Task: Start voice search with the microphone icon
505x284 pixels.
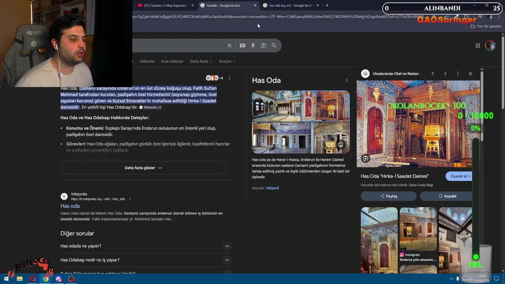Action: [x=253, y=45]
